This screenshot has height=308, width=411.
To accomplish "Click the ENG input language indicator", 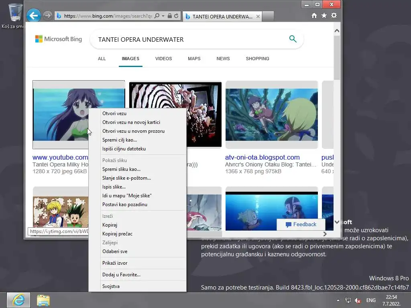I will tap(371, 300).
